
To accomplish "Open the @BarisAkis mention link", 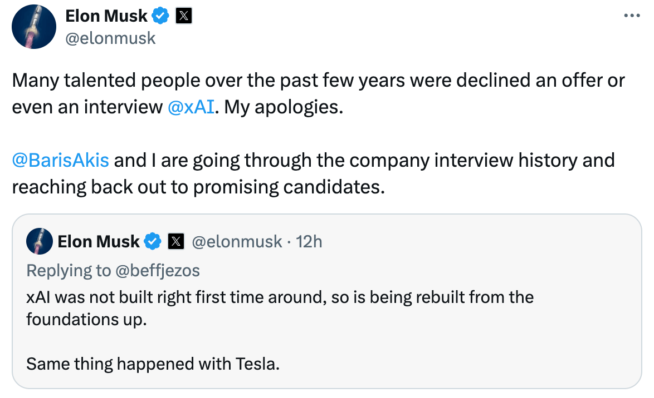I will [x=61, y=161].
